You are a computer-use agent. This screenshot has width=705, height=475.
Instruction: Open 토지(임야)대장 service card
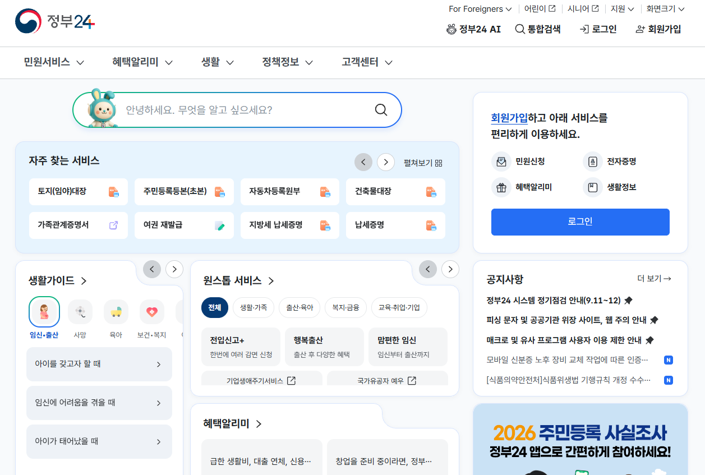point(79,192)
